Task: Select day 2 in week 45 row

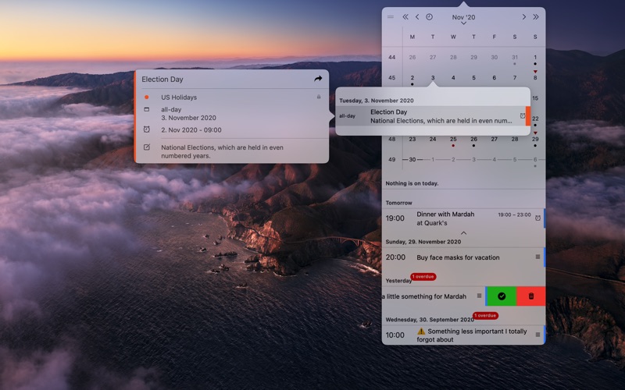Action: (412, 78)
